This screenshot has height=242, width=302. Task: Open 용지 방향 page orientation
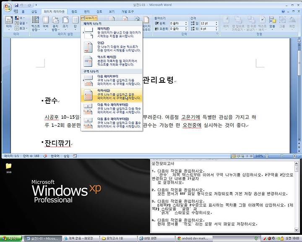pos(55,24)
